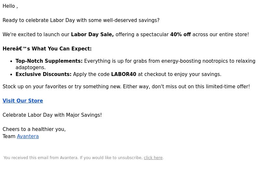Click the word 'Team' before Avantera

[9, 136]
